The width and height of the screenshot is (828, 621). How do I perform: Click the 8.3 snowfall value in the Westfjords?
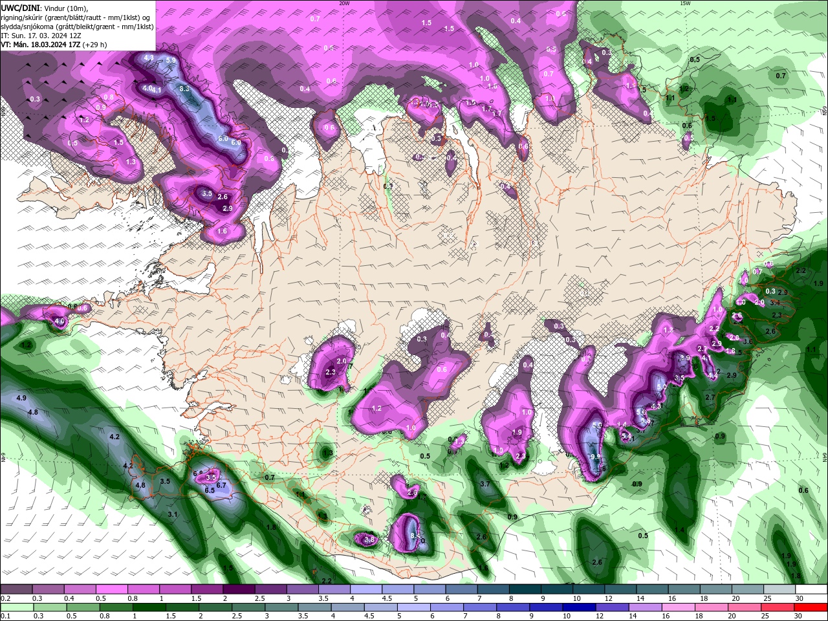(x=184, y=89)
